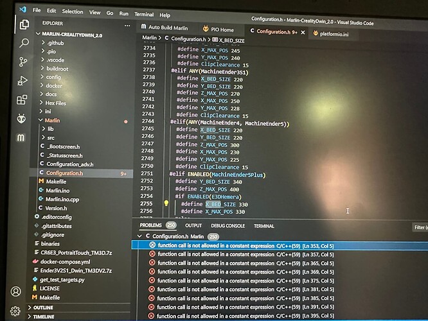Expand the Outline section

[x=41, y=308]
